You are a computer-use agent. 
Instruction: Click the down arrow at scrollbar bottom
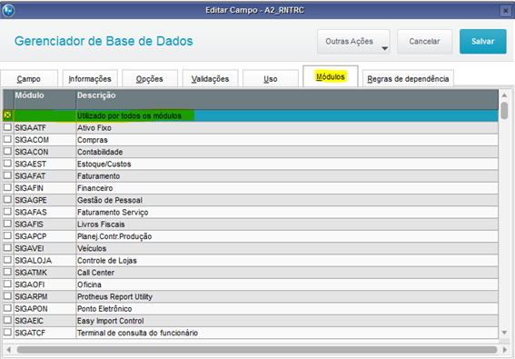(x=504, y=333)
